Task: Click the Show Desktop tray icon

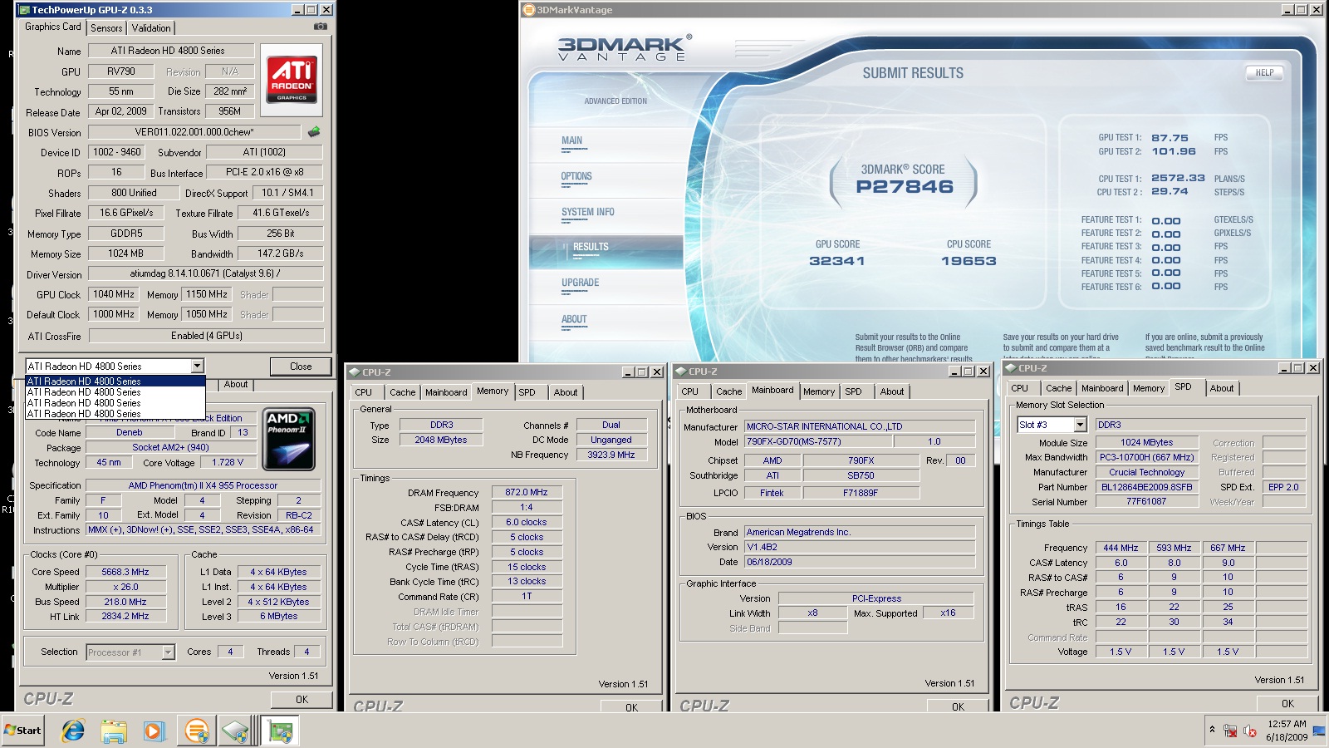Action: [x=1318, y=731]
